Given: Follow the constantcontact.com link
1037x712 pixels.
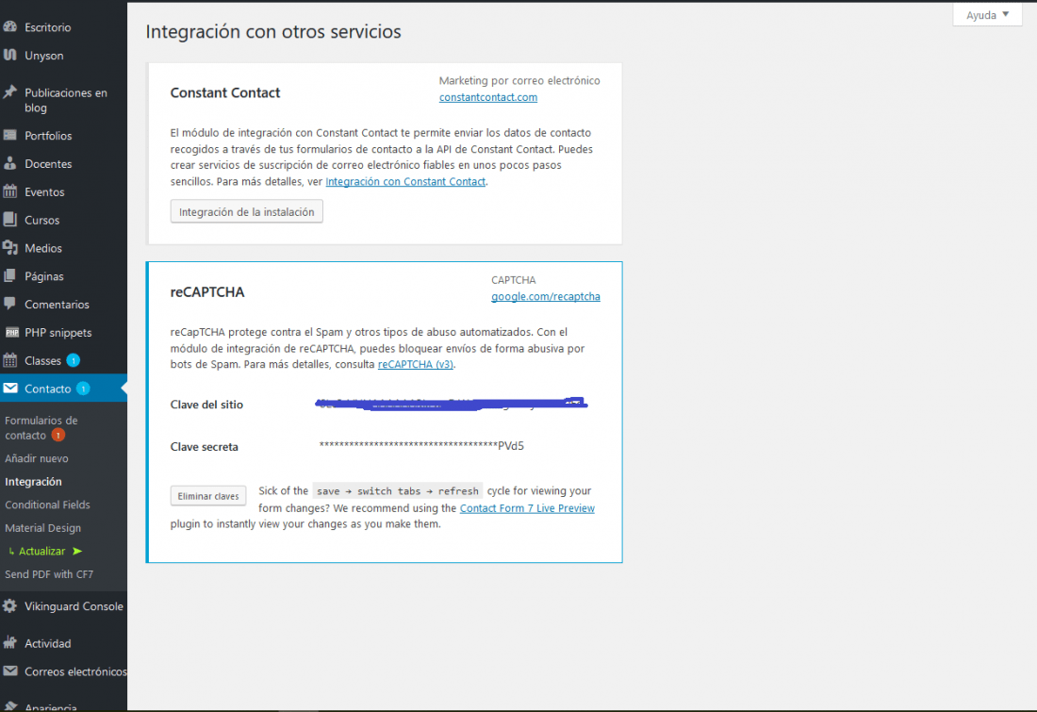Looking at the screenshot, I should point(488,96).
